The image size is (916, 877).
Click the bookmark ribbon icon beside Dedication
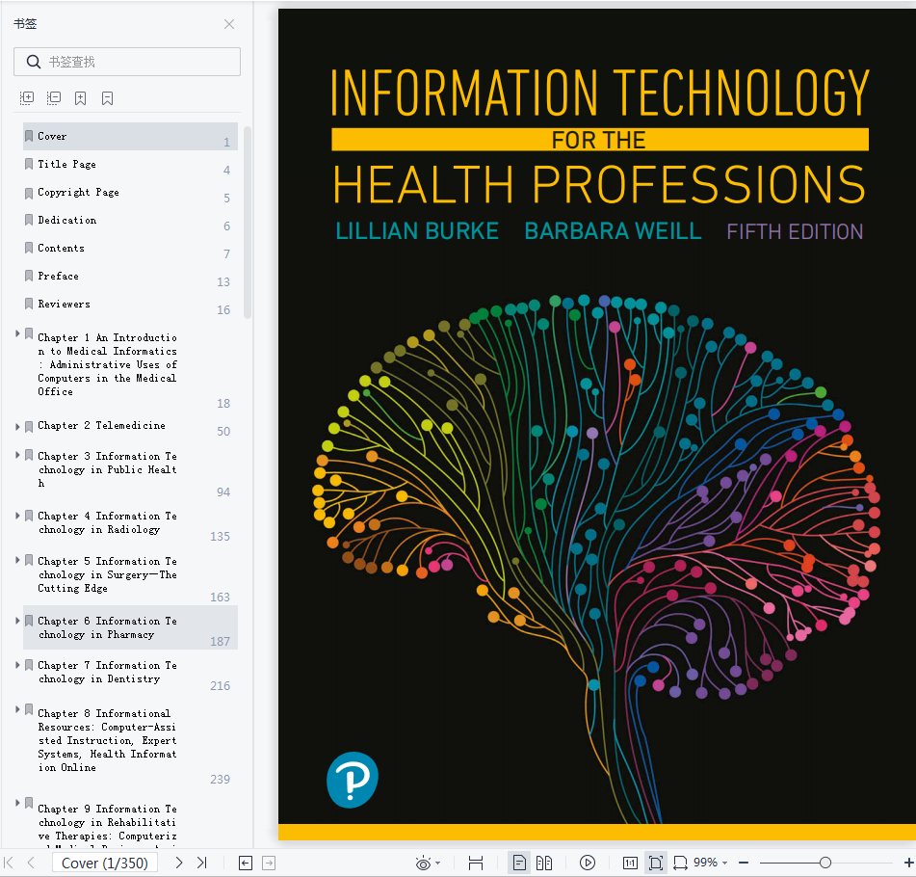coord(29,220)
